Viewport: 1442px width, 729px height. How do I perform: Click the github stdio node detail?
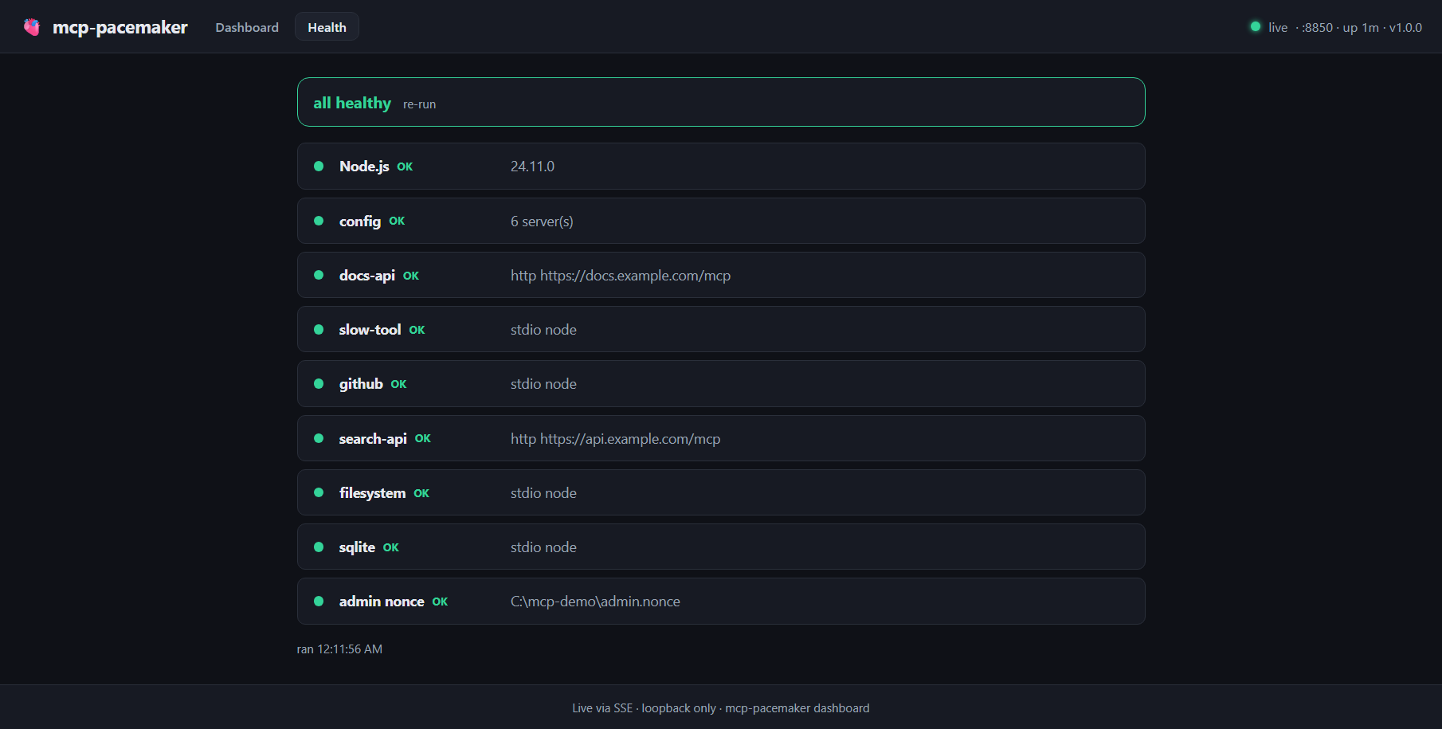click(543, 383)
